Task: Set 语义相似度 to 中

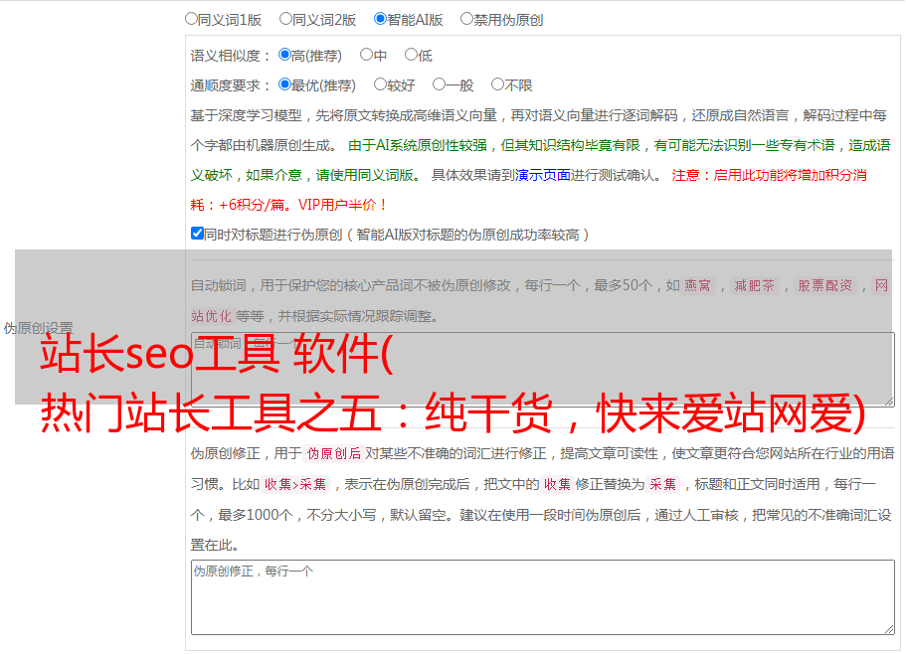Action: tap(366, 55)
